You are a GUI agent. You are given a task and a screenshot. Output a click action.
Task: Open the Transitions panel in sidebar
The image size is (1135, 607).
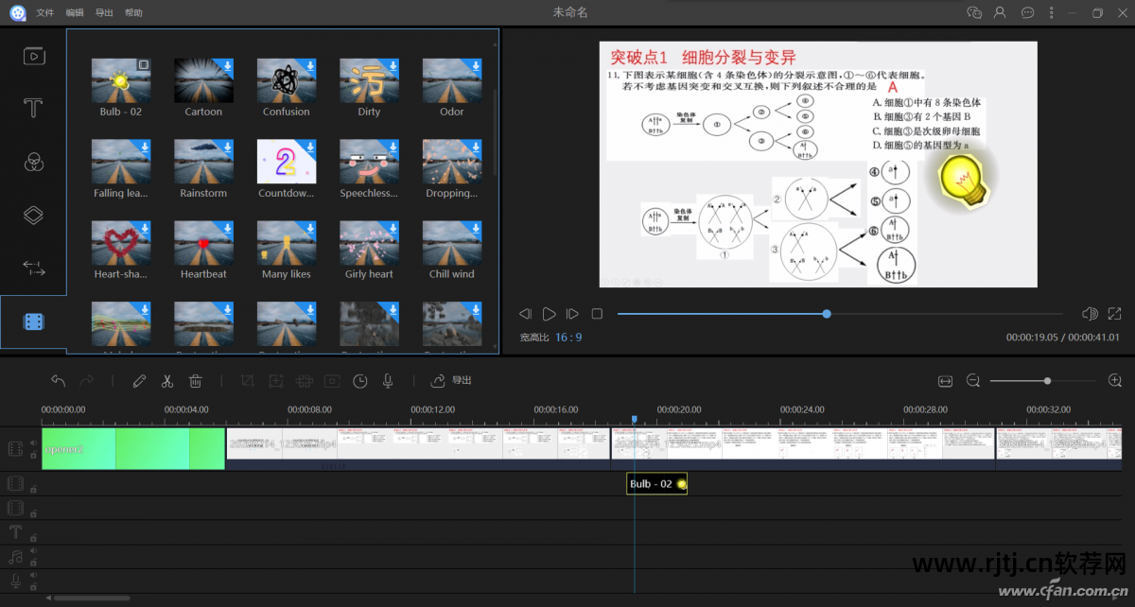[34, 269]
